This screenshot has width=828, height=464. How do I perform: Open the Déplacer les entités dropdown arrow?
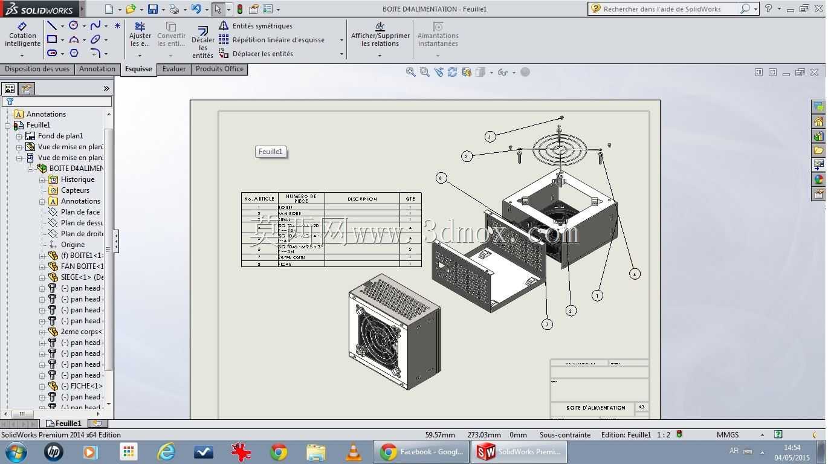pos(341,54)
